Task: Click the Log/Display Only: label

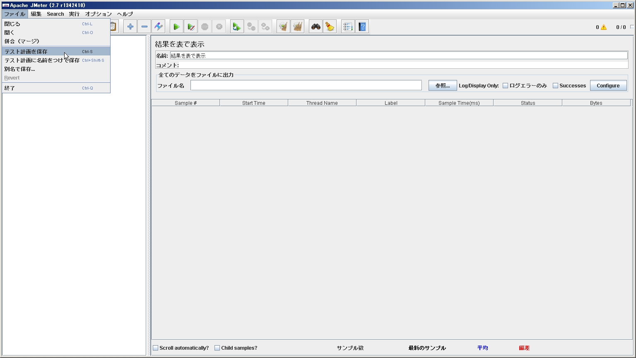Action: tap(479, 86)
